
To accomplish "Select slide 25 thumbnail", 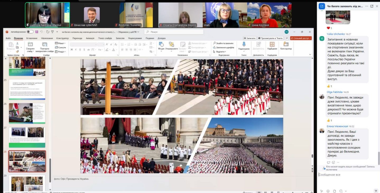I will coord(27,89).
